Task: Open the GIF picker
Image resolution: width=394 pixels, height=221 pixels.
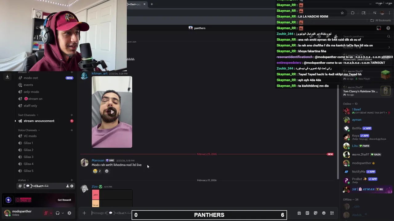Action: click(x=307, y=213)
